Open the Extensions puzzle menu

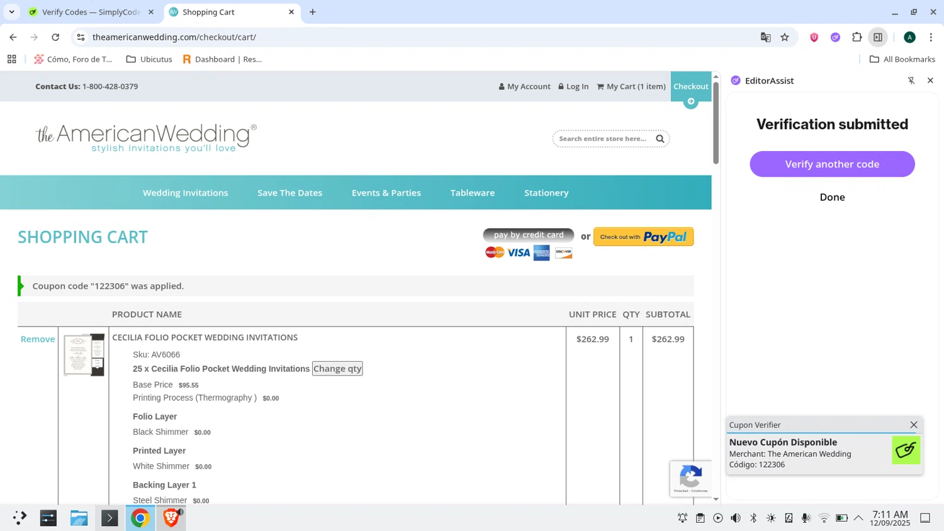(857, 37)
